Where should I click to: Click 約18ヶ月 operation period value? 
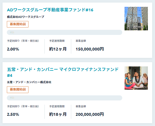[58, 114]
